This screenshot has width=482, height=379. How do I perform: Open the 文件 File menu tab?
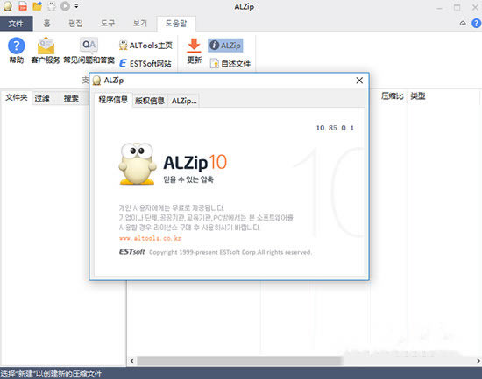point(17,24)
